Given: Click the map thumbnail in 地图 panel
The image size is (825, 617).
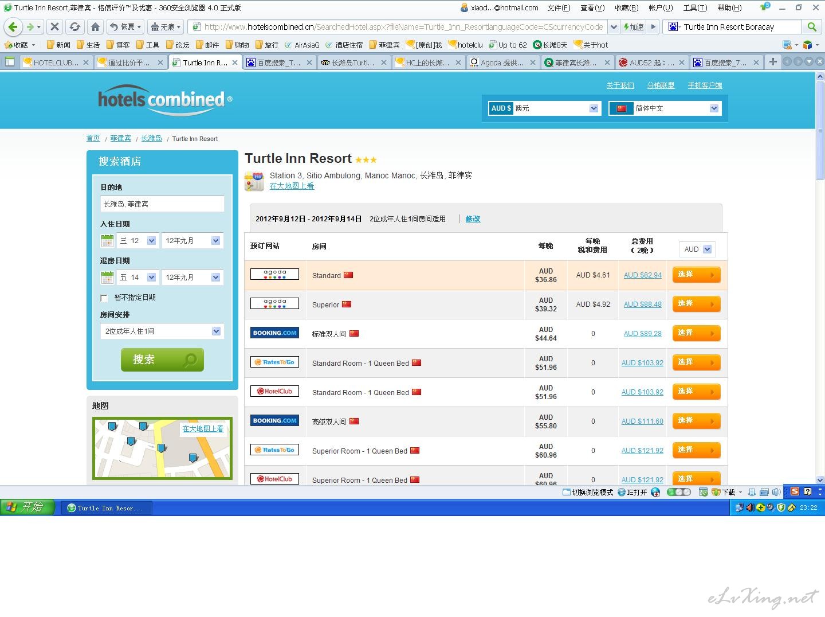Looking at the screenshot, I should pyautogui.click(x=162, y=448).
